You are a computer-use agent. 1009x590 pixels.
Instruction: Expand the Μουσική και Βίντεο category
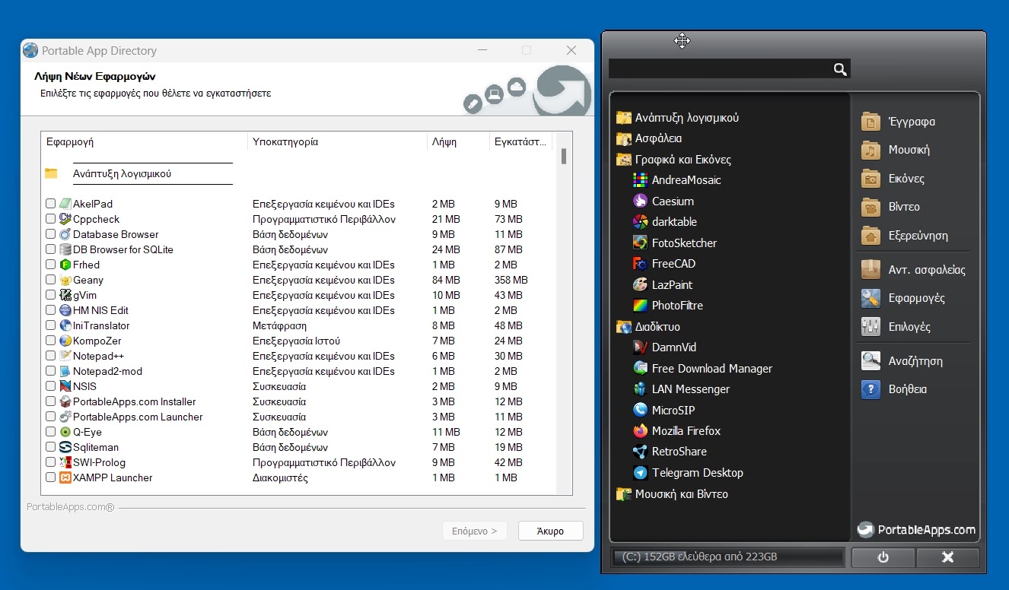(x=672, y=494)
